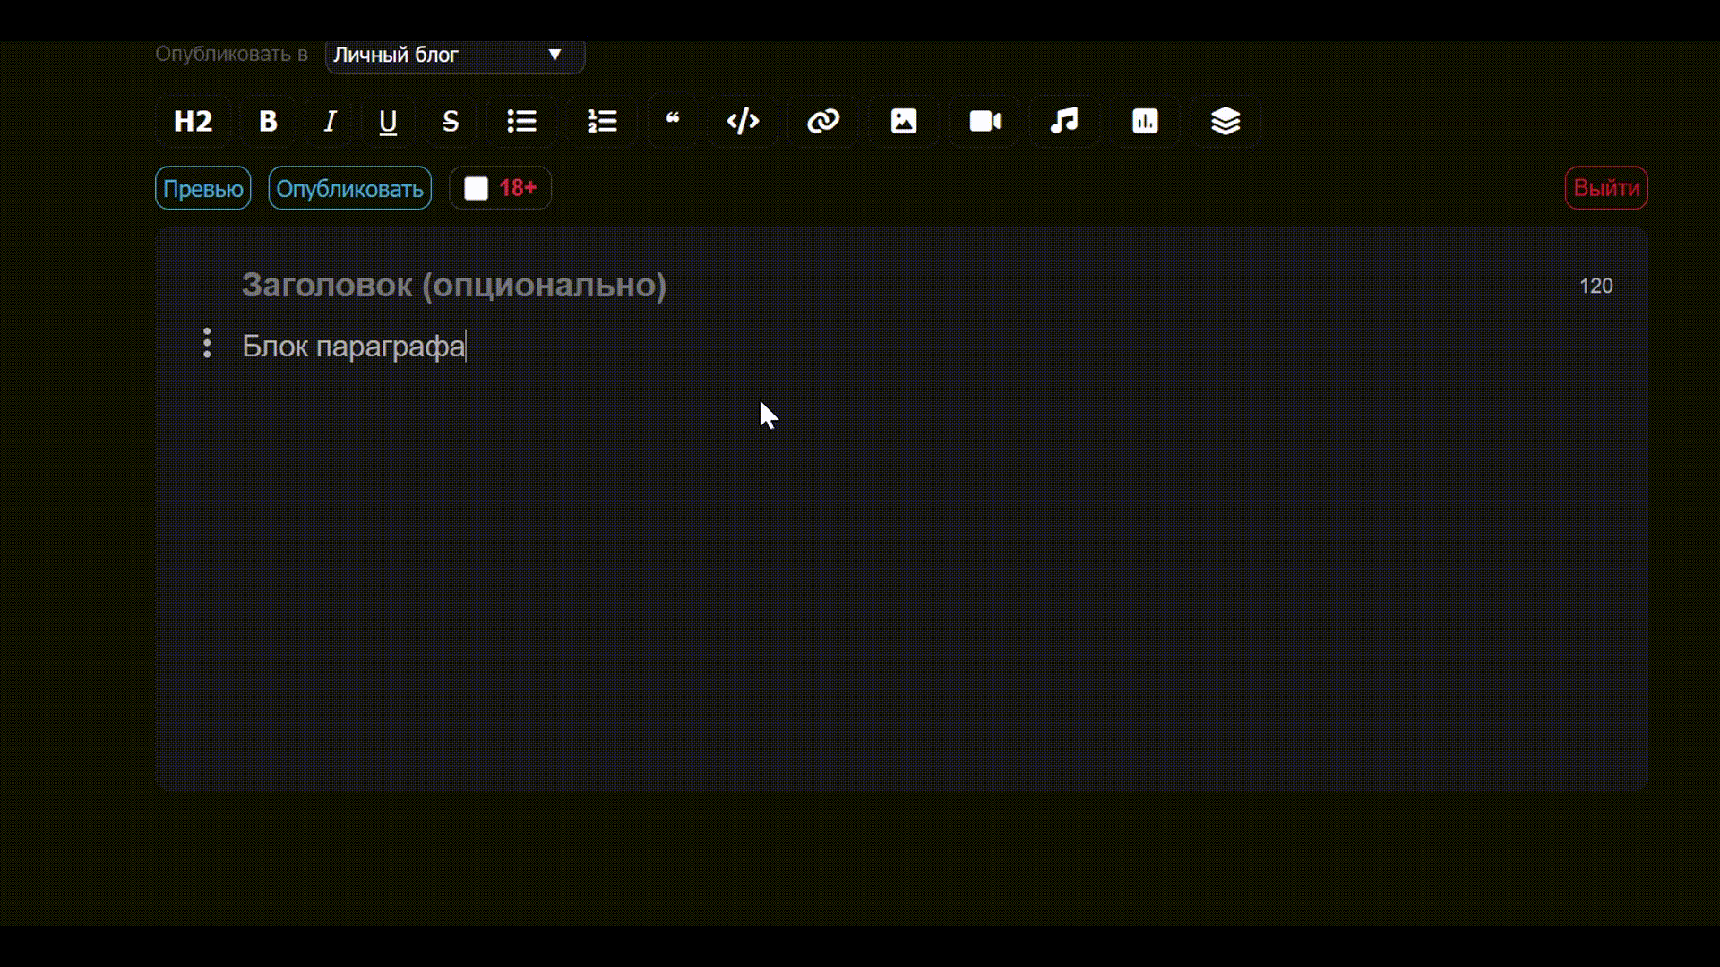
Task: Add a hyperlink with link icon
Action: coord(823,122)
